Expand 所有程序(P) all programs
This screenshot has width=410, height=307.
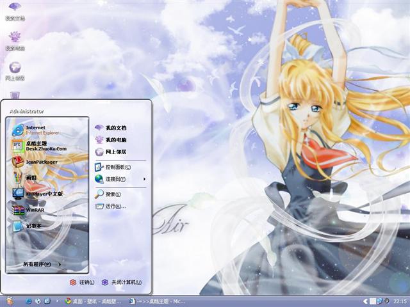[42, 264]
